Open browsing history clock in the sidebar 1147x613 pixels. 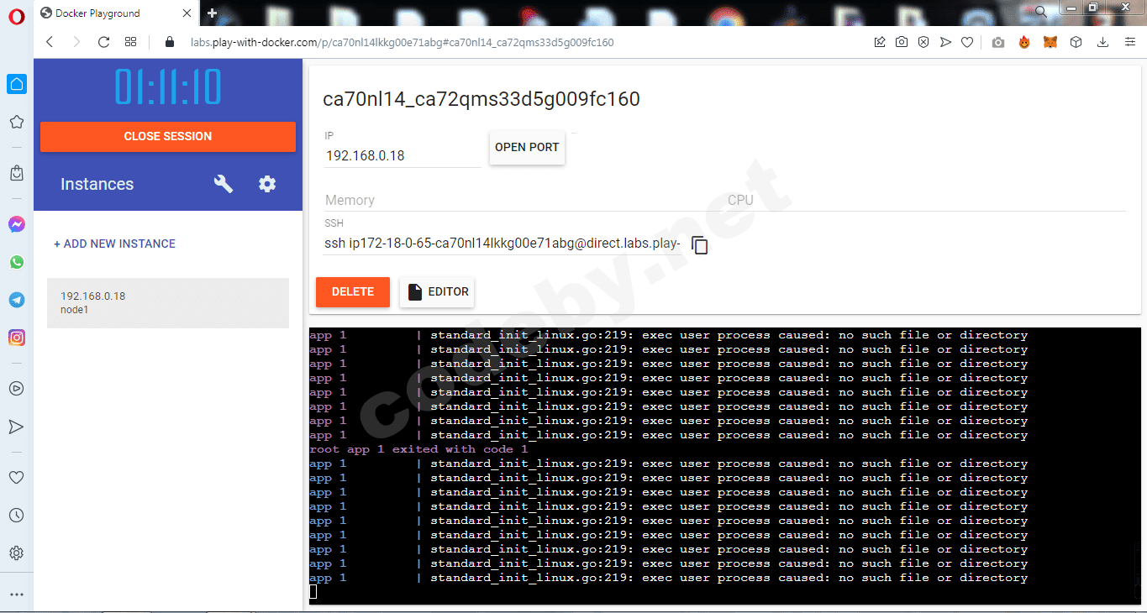17,516
